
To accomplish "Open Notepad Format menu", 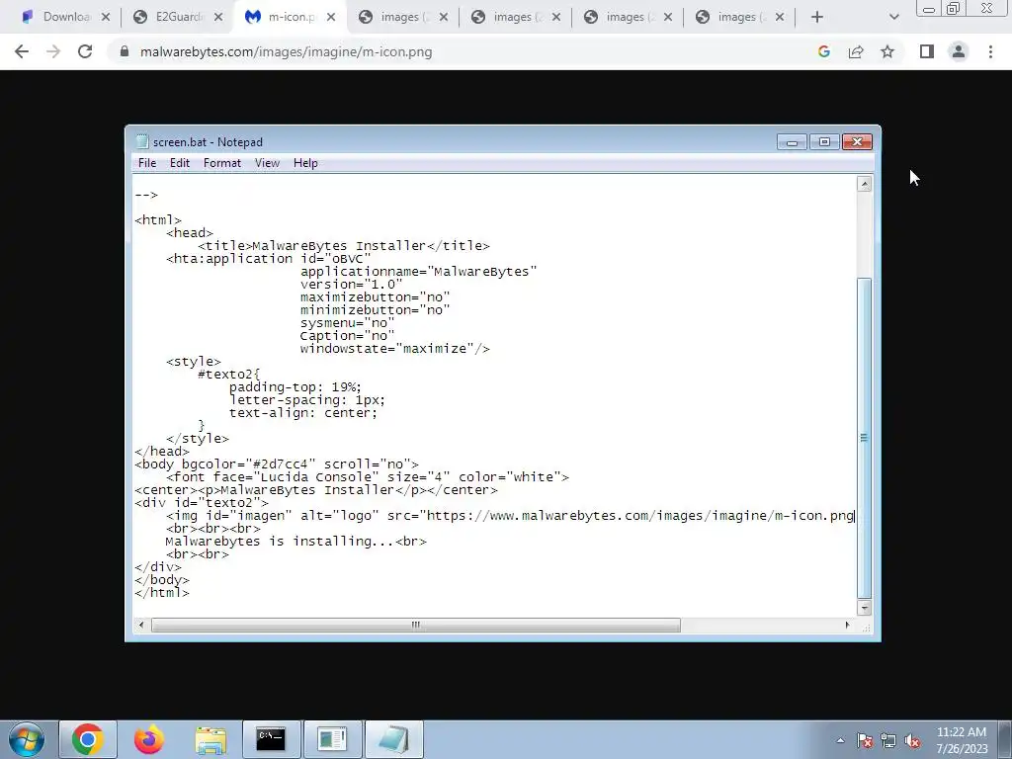I will (x=222, y=163).
